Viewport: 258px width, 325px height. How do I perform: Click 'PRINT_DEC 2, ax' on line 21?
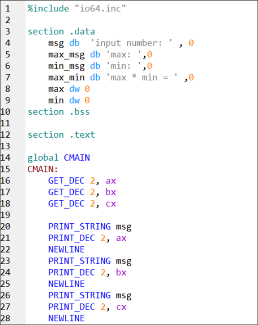tap(87, 238)
